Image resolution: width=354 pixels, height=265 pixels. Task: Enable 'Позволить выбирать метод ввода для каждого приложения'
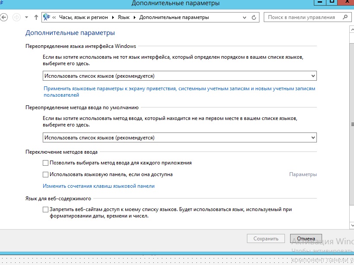(x=46, y=163)
